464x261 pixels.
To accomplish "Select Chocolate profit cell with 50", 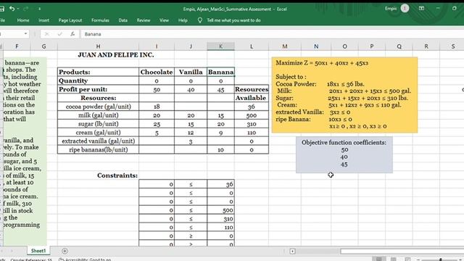I will [157, 89].
